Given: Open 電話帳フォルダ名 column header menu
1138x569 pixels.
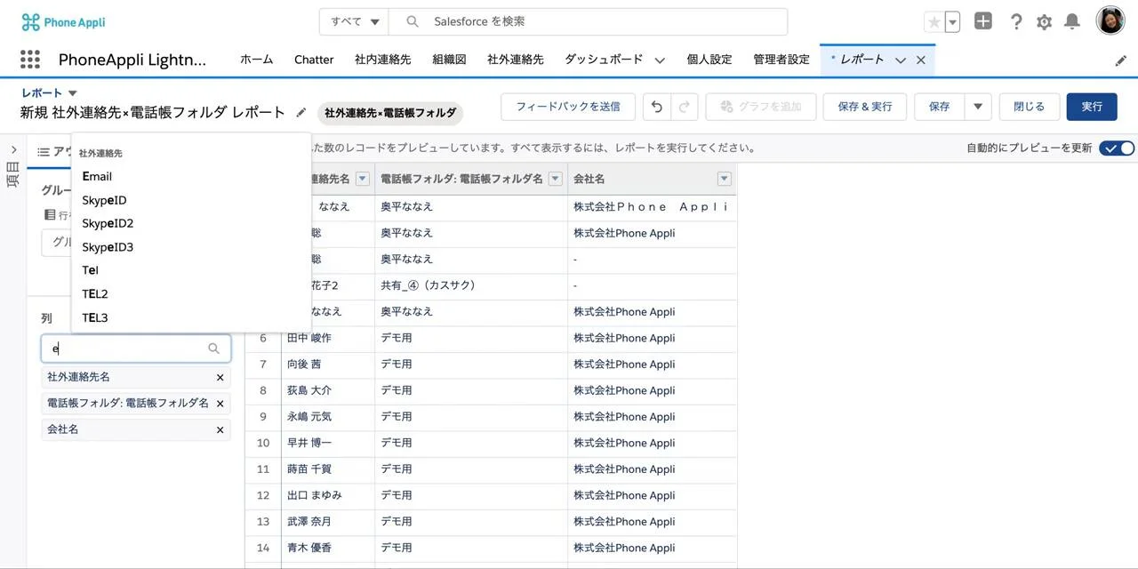Looking at the screenshot, I should [x=556, y=179].
